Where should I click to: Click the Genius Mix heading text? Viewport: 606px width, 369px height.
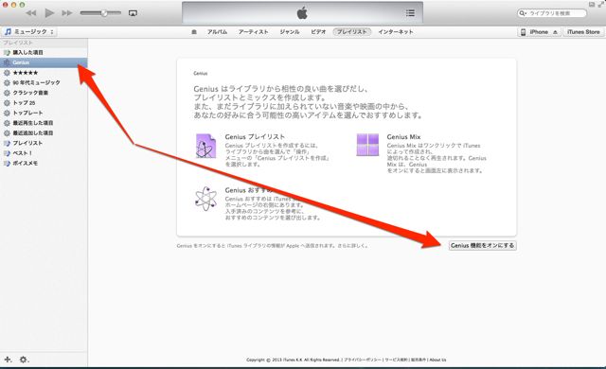coord(403,136)
